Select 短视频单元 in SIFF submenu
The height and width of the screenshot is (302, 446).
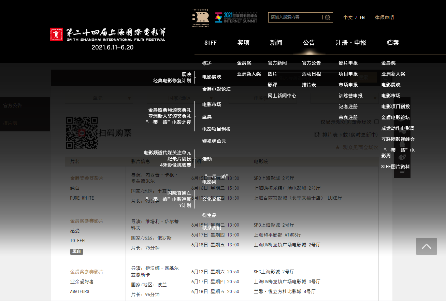tap(214, 141)
